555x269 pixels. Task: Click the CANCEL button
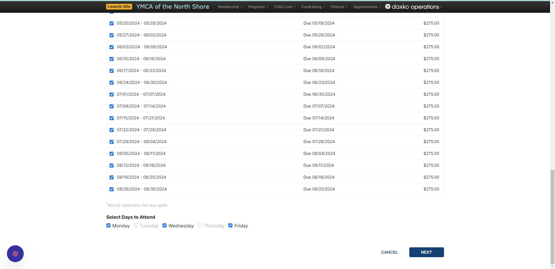[389, 252]
